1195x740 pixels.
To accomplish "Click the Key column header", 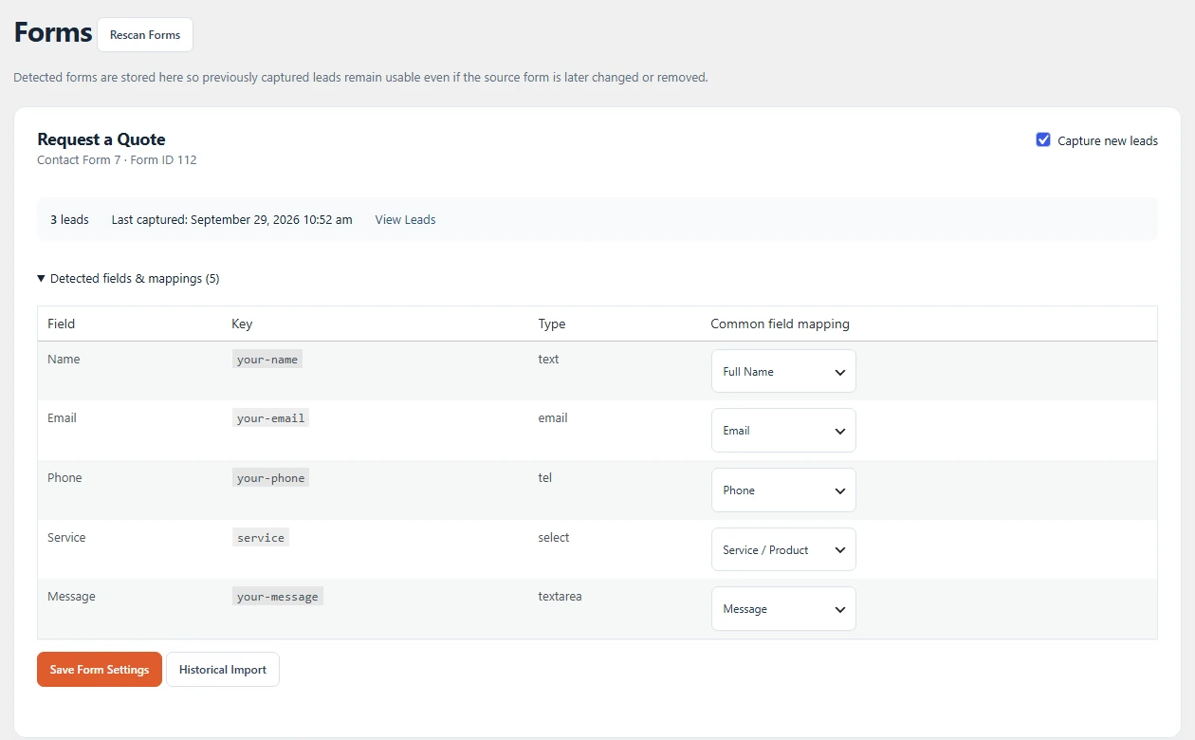I will (242, 324).
